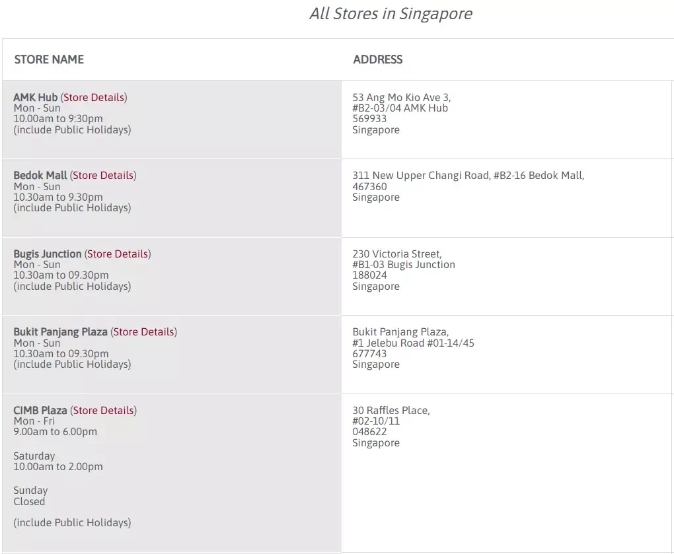Click the 30 Raffles Place address
The image size is (674, 554).
391,411
